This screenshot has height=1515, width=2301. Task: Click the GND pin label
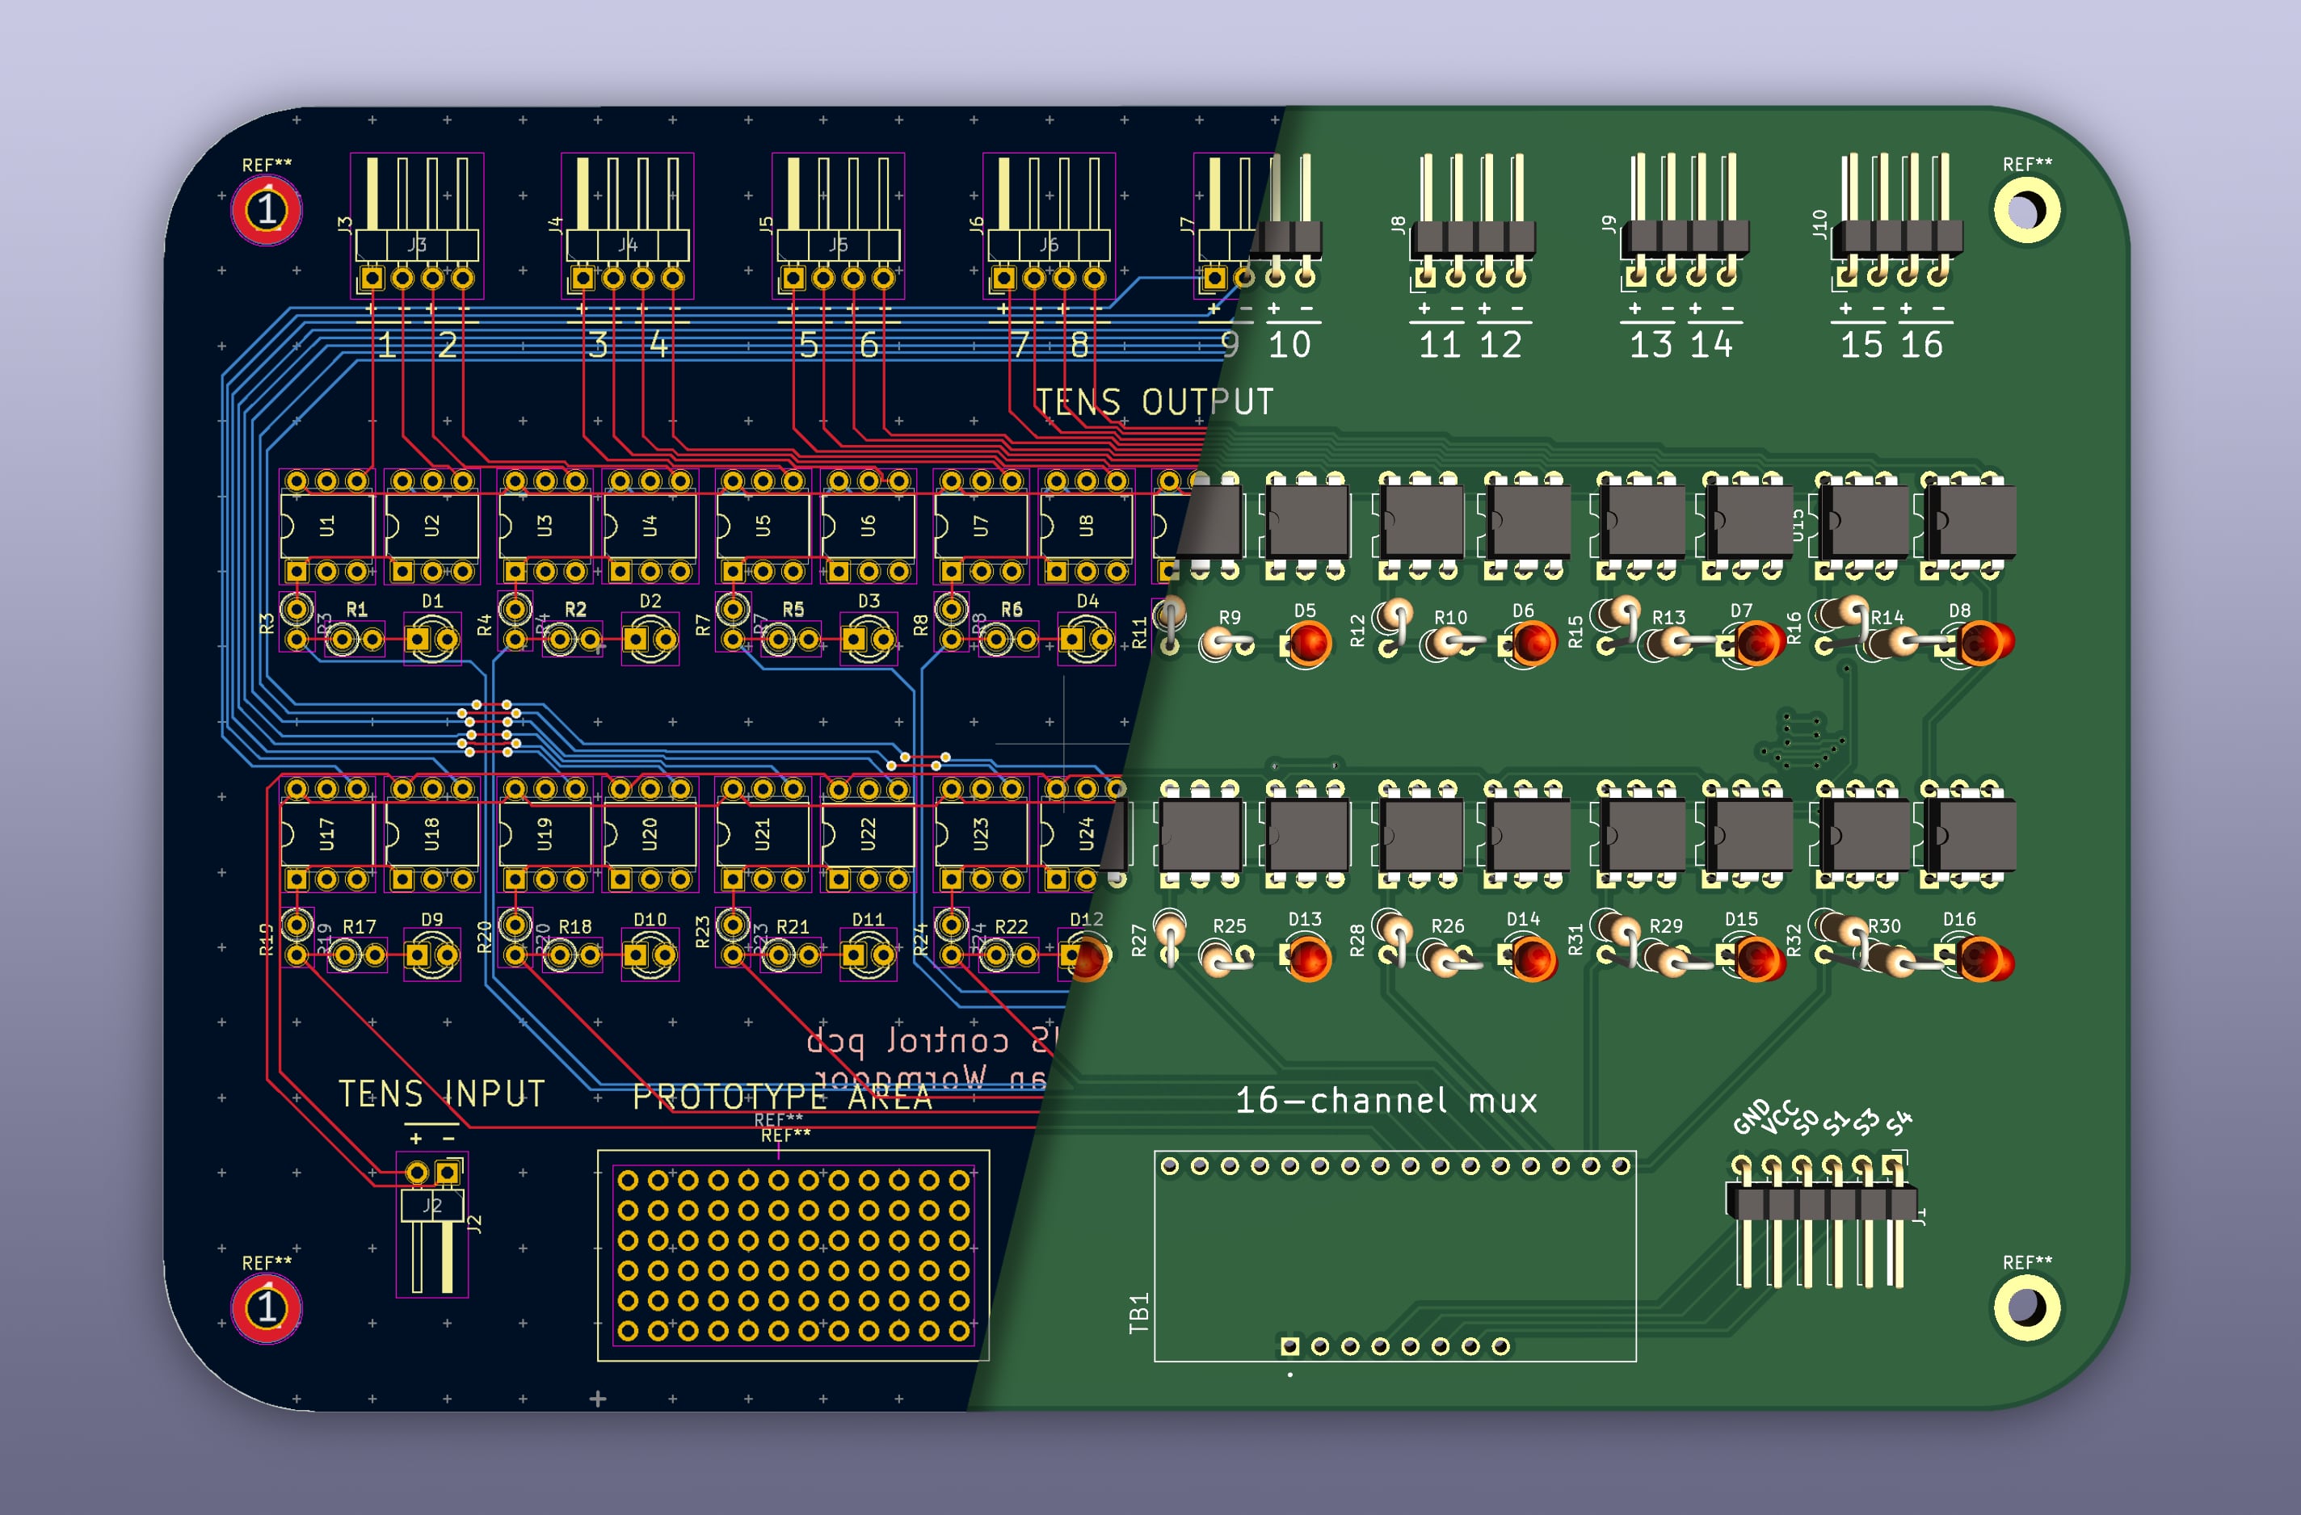coord(1751,1115)
